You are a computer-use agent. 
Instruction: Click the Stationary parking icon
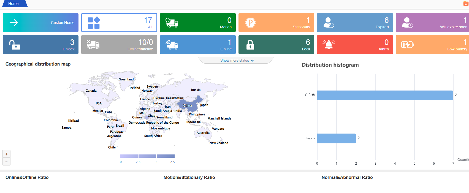click(250, 23)
